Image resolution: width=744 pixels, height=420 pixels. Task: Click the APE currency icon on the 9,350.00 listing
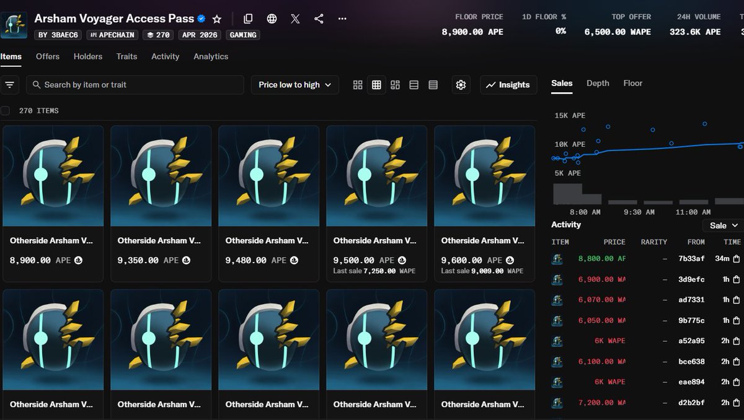[x=186, y=260]
